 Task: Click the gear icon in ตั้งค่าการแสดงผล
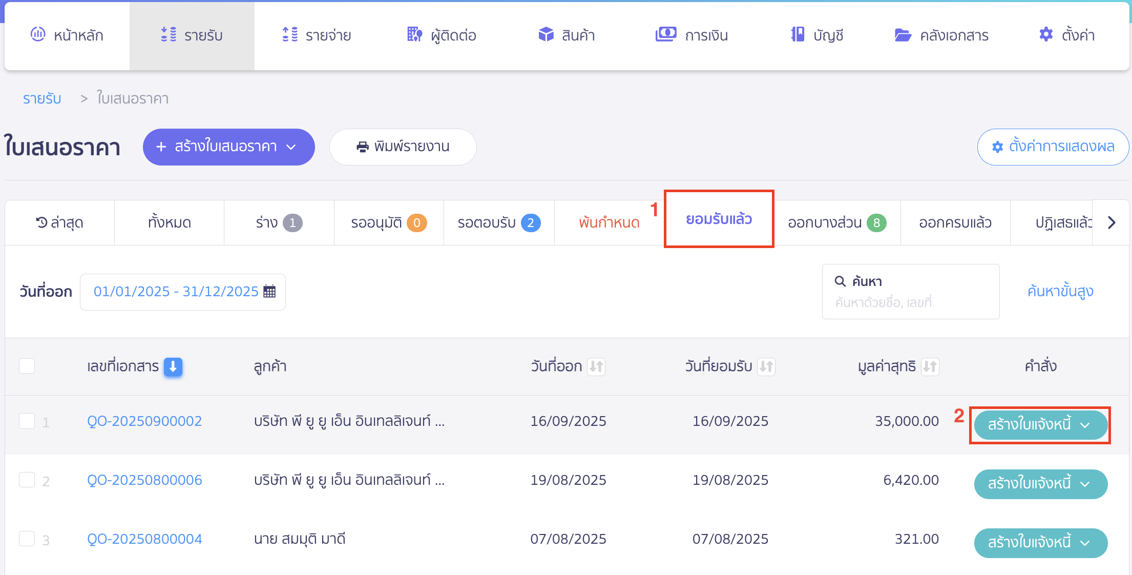(x=997, y=147)
